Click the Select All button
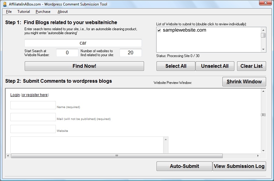Screen dimensions: 274x181 (x=176, y=66)
